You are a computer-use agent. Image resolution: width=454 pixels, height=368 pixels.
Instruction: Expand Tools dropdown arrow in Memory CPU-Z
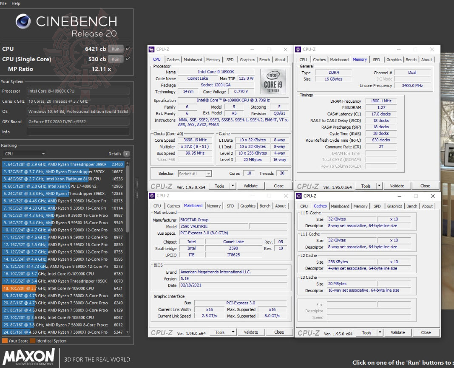pos(379,186)
